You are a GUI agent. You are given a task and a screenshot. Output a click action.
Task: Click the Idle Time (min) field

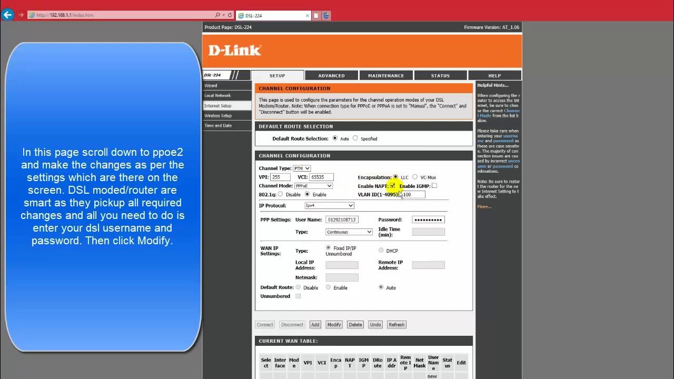(428, 232)
